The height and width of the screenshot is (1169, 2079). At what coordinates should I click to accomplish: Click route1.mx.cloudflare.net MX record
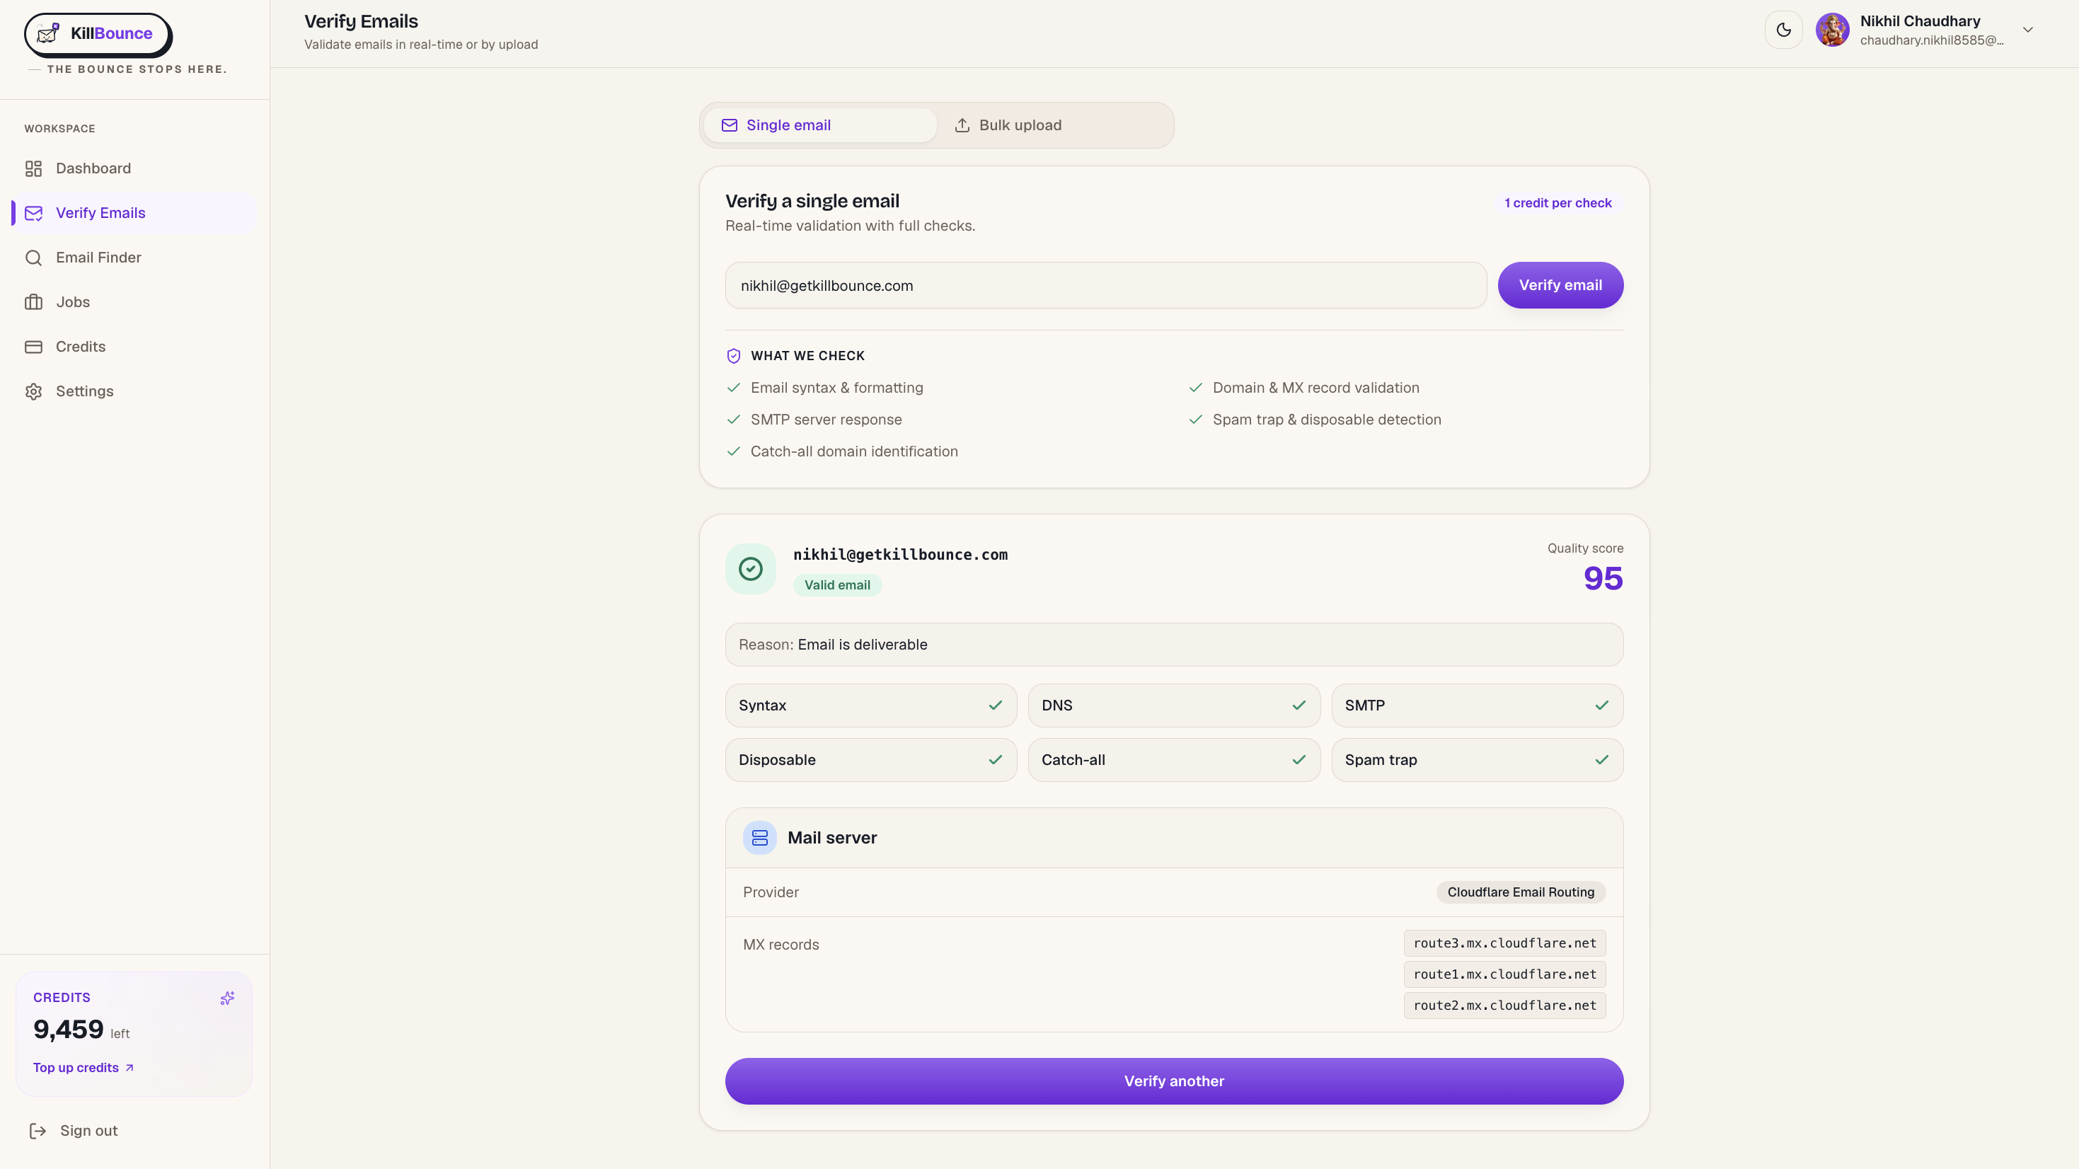click(1504, 974)
